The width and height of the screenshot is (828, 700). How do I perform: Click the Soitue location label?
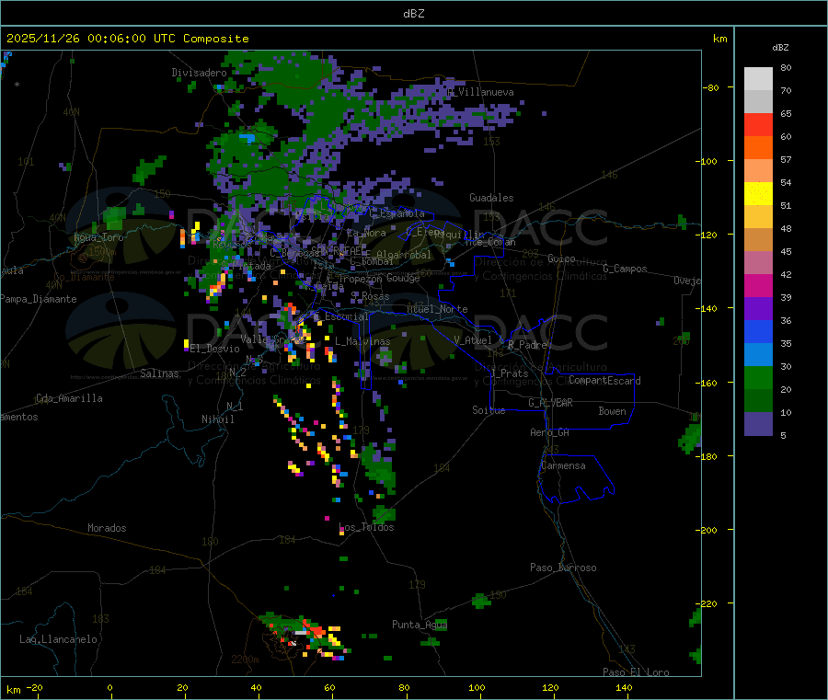coord(489,410)
